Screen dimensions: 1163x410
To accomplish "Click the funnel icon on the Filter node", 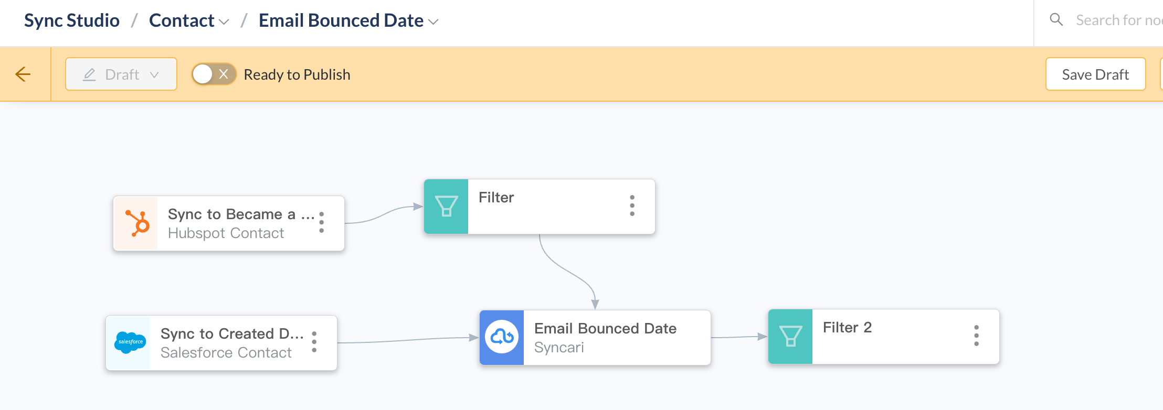I will point(446,206).
